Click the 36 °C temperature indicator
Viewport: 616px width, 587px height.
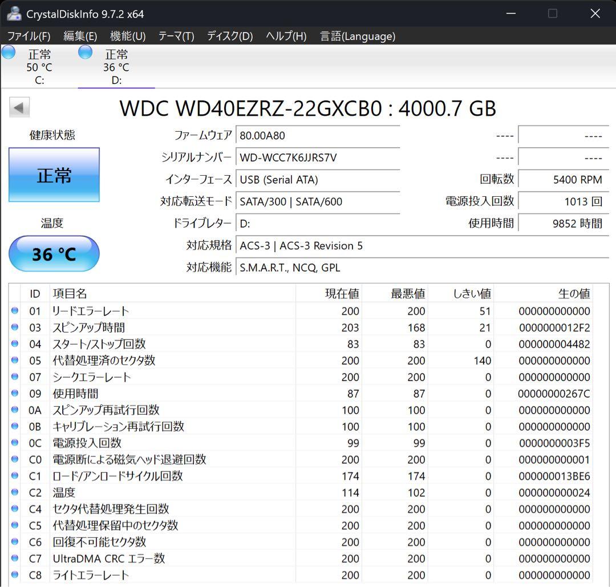click(x=54, y=254)
